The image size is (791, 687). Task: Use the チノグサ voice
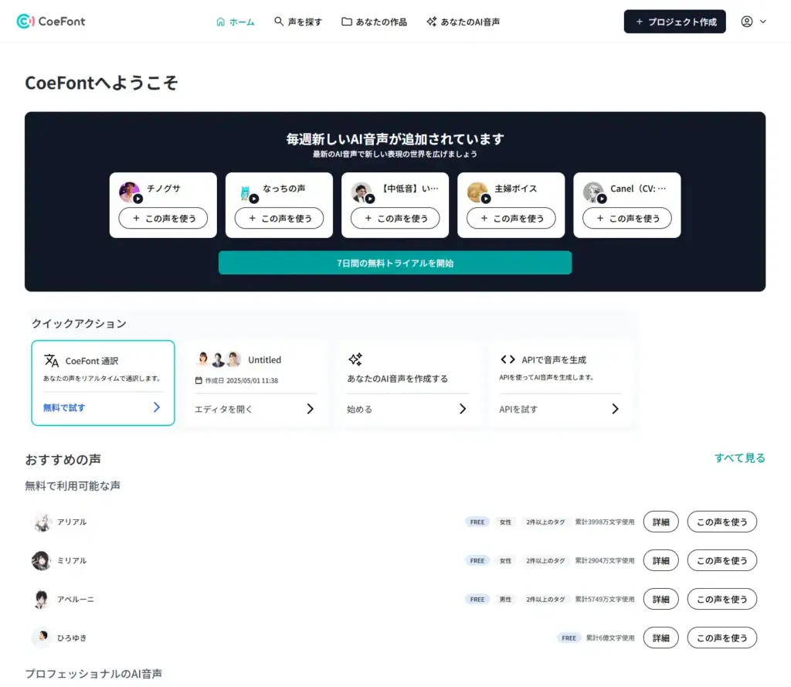click(164, 218)
